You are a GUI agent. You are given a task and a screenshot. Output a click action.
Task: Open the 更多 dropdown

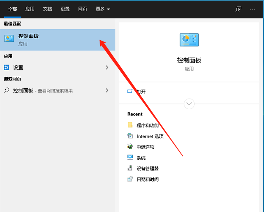(103, 9)
